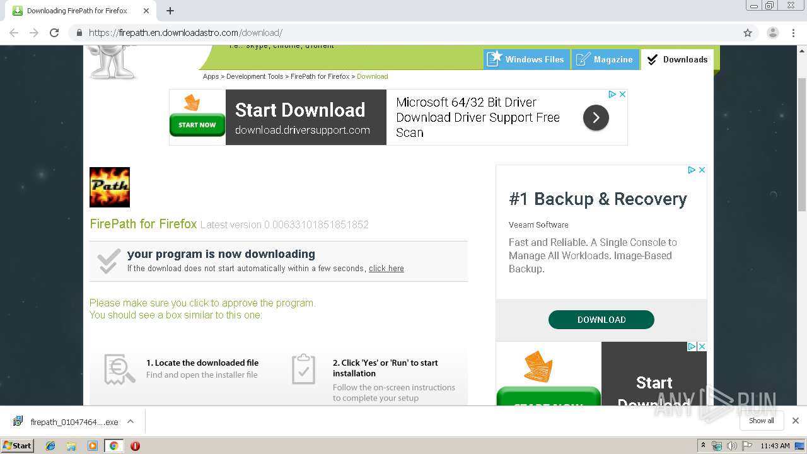
Task: Click the Veeam Software advertiser text
Action: (x=538, y=224)
